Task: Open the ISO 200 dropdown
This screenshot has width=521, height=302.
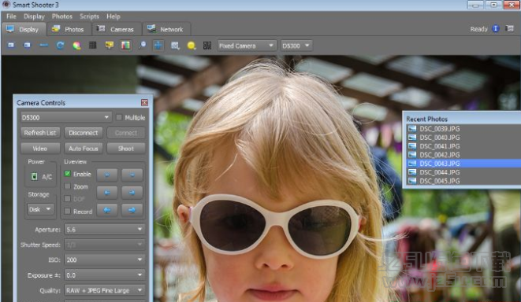Action: (x=105, y=260)
